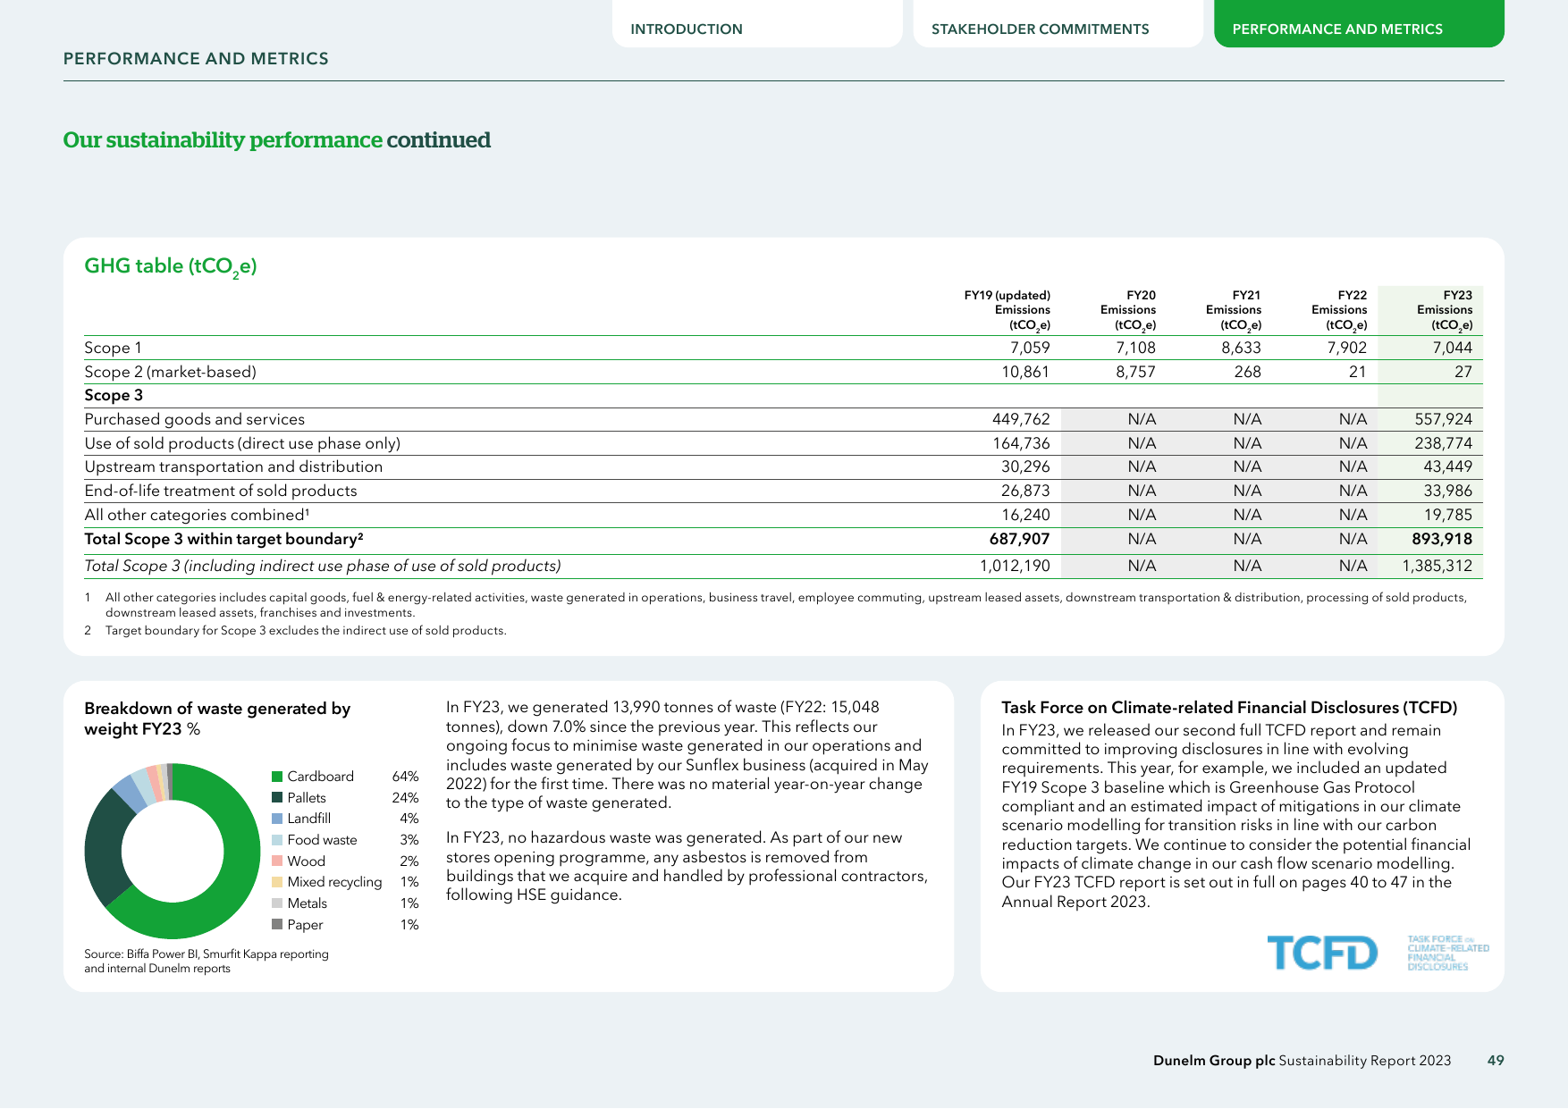Click the dark grey Paper swatch

[x=277, y=925]
